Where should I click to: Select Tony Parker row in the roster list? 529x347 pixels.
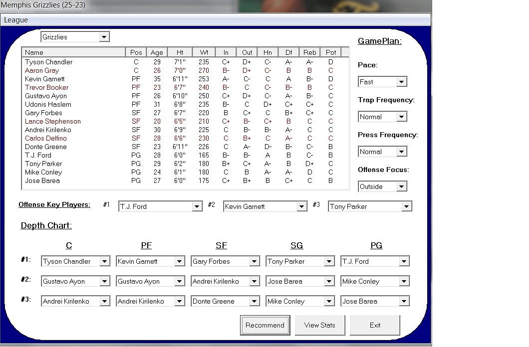(x=185, y=164)
